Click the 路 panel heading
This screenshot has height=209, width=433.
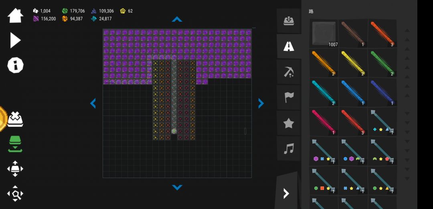coord(311,11)
